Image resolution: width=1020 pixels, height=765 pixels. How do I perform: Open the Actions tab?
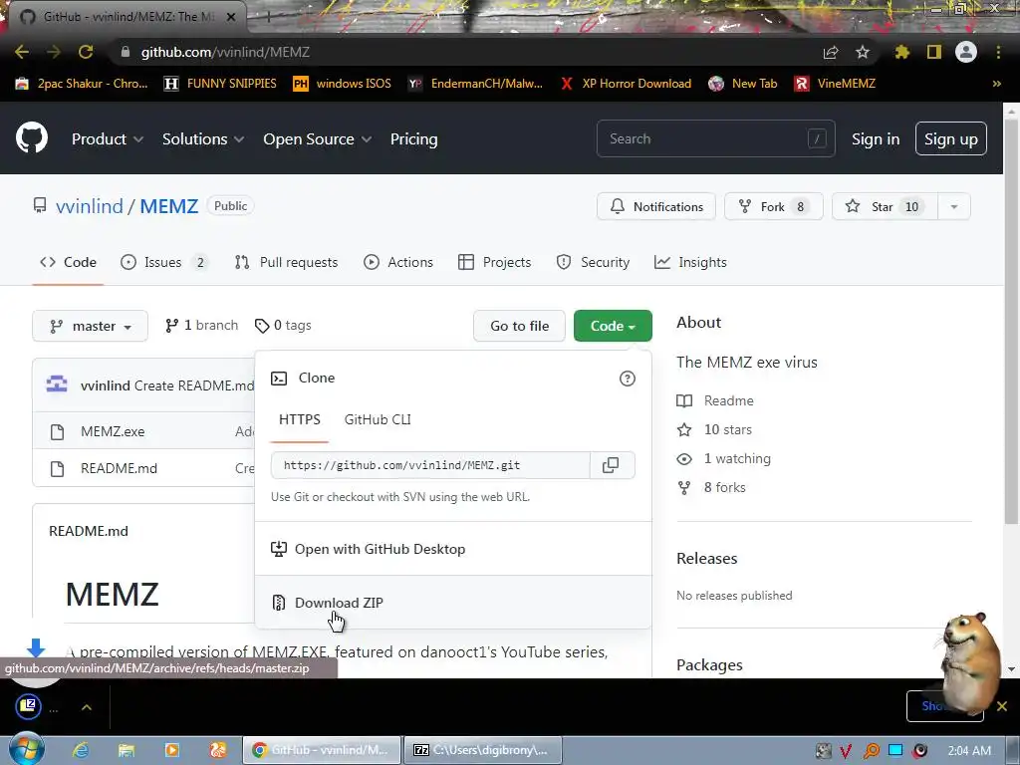click(398, 262)
